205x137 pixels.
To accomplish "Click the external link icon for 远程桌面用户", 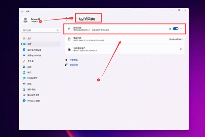I will pyautogui.click(x=181, y=49).
